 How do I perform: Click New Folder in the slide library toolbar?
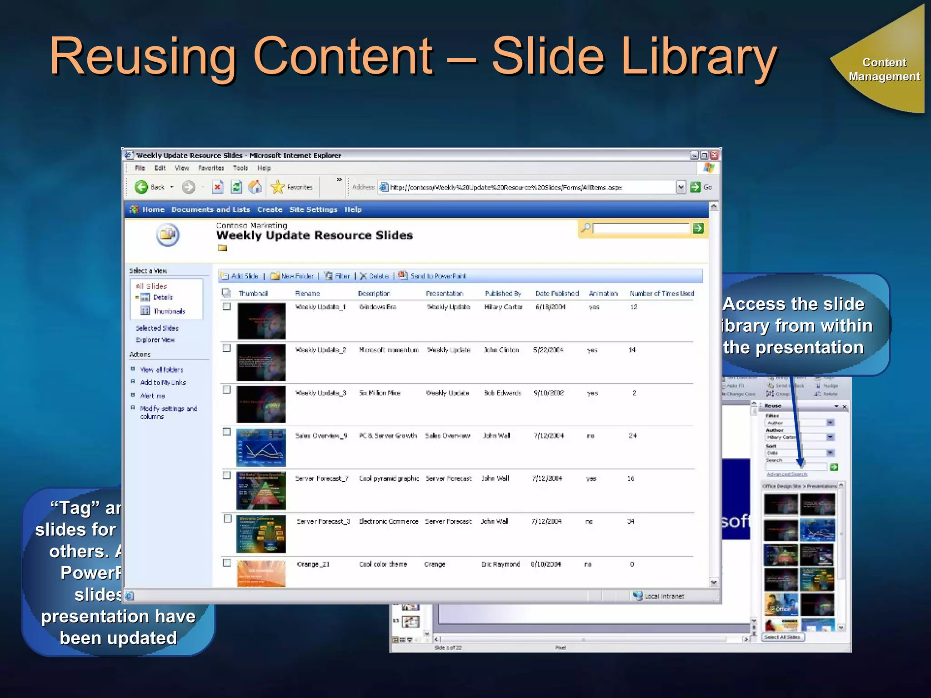292,276
